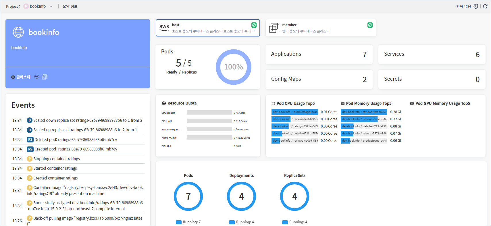The width and height of the screenshot is (491, 226).
Task: Select the details memory usage bar at 0.08 Gi
Action: tap(364, 126)
